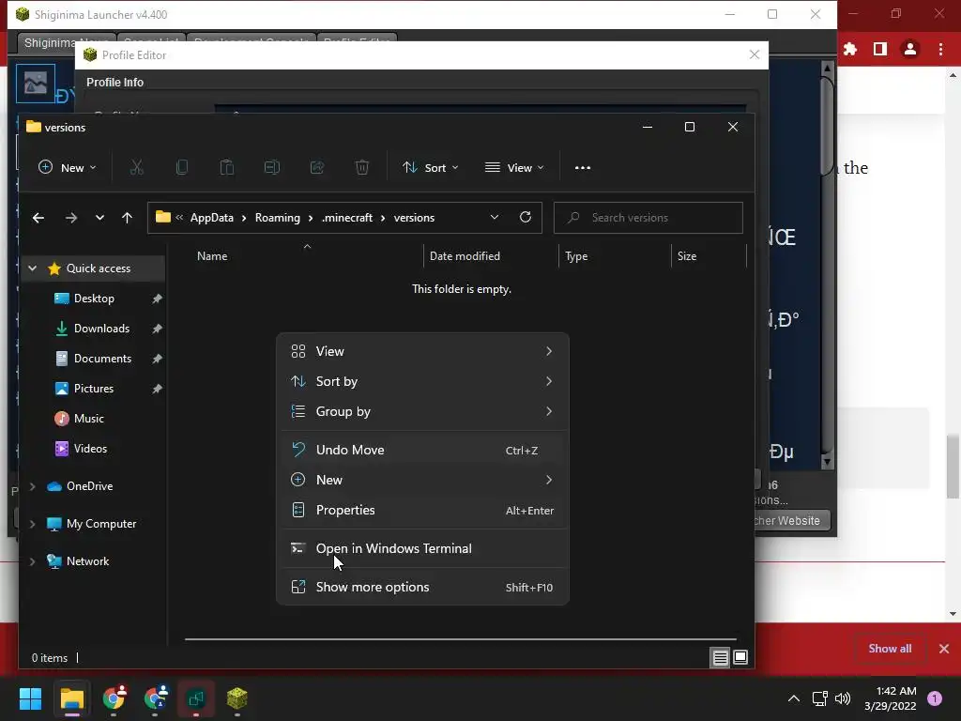The width and height of the screenshot is (961, 721).
Task: Choose Undo Move in context menu
Action: click(x=422, y=450)
